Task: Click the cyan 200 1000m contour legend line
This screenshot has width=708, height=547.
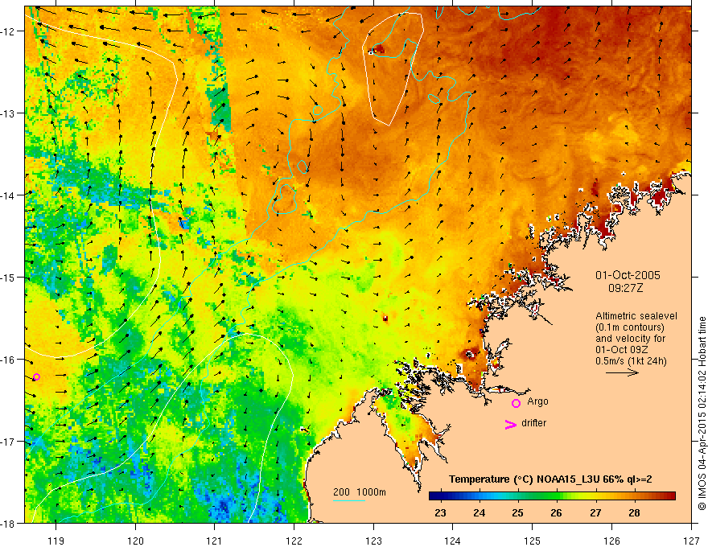Action: click(349, 500)
